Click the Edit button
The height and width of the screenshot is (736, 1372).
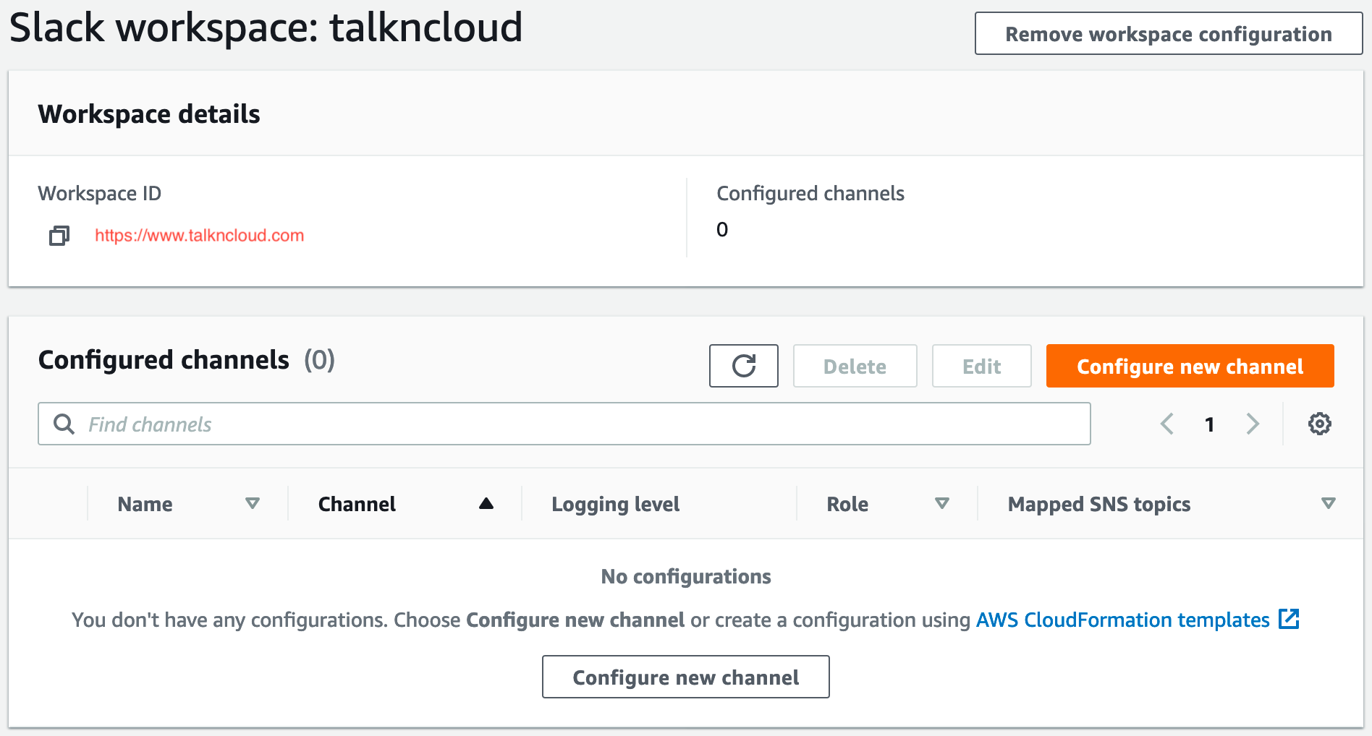point(982,366)
